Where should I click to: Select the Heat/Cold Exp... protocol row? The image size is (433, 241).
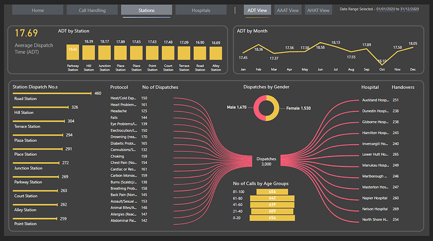click(129, 98)
